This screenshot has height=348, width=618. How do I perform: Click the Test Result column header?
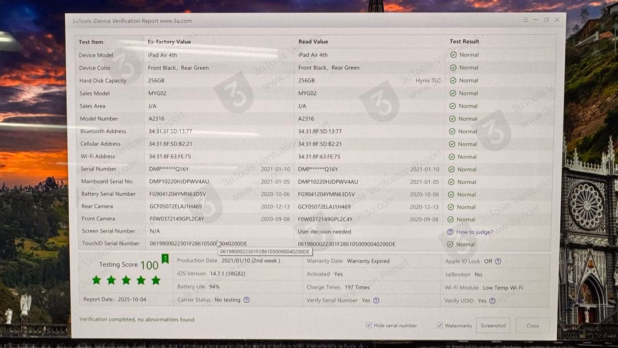464,42
